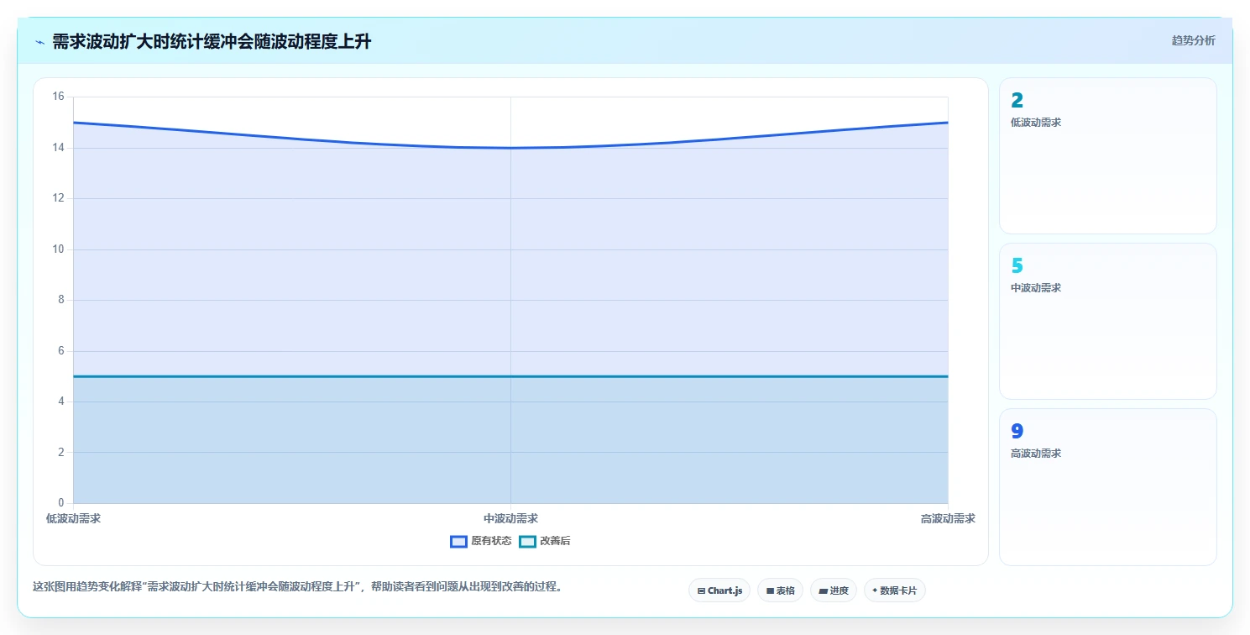Image resolution: width=1250 pixels, height=635 pixels.
Task: Open the 高波动需求 card showing 9
Action: click(1107, 487)
